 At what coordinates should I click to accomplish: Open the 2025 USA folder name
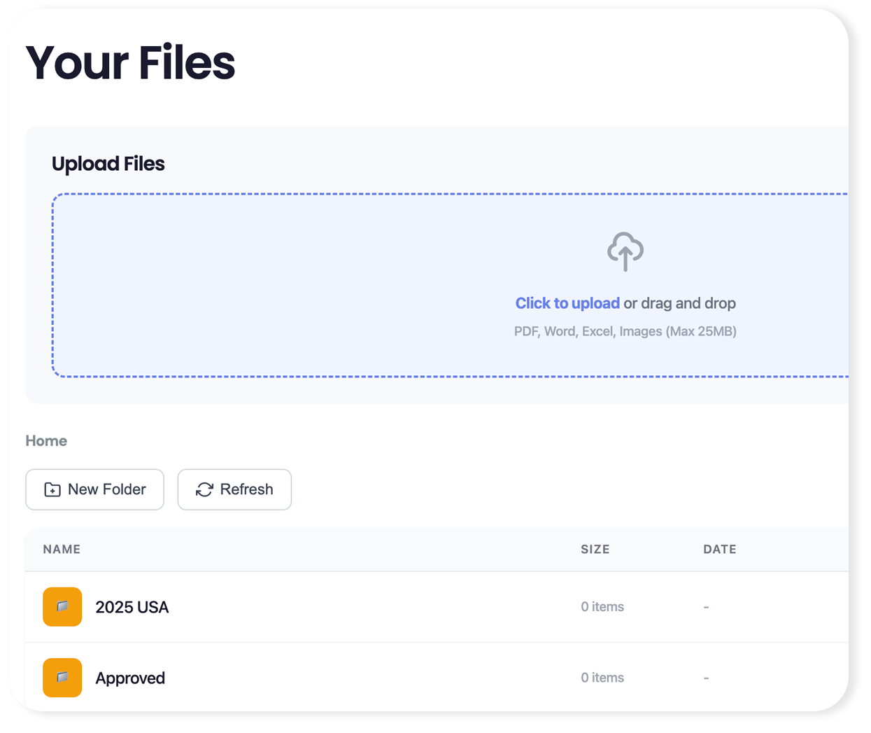132,607
